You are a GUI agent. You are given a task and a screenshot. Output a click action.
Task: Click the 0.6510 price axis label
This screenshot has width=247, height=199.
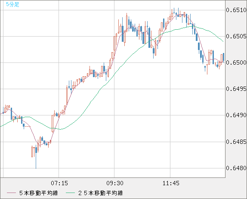pyautogui.click(x=236, y=10)
